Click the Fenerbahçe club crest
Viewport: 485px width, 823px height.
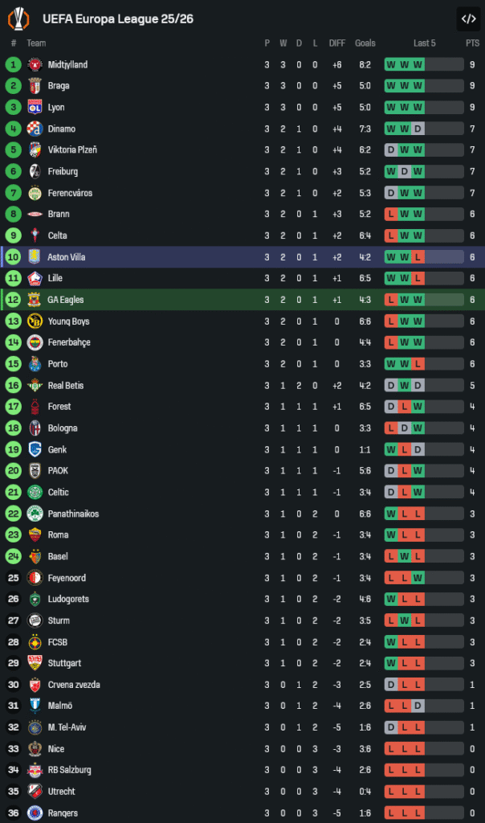click(x=35, y=342)
